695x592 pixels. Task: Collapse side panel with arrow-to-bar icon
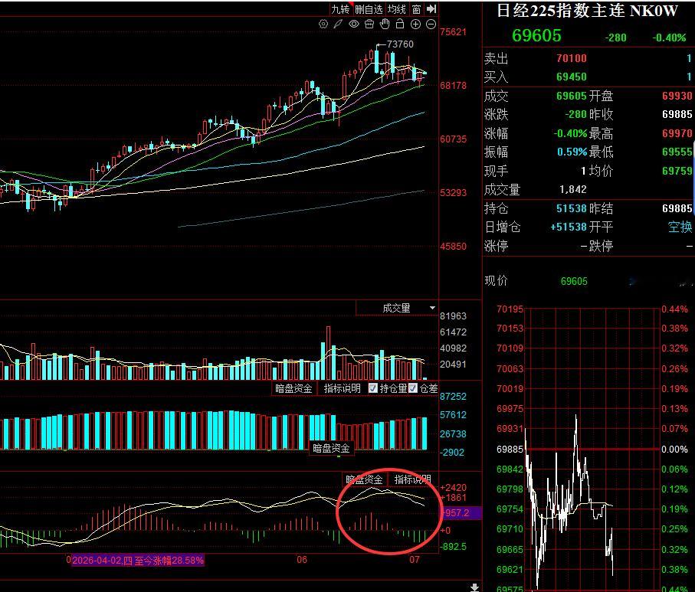point(431,9)
